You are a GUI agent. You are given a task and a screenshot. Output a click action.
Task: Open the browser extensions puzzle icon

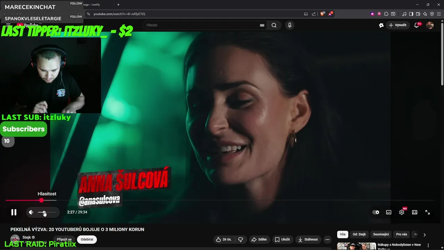coord(386,14)
